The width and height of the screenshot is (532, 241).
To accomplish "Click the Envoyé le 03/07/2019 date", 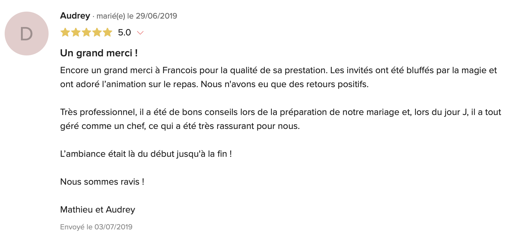I will pyautogui.click(x=96, y=227).
